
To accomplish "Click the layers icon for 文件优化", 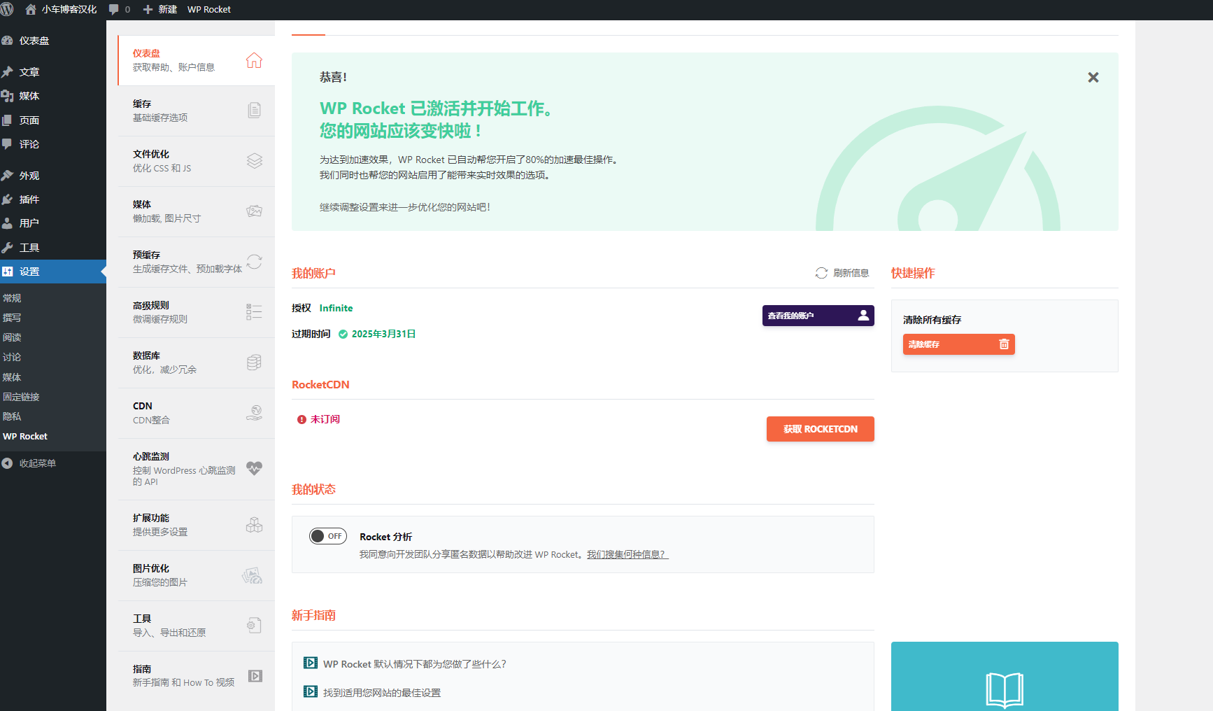I will click(x=255, y=161).
